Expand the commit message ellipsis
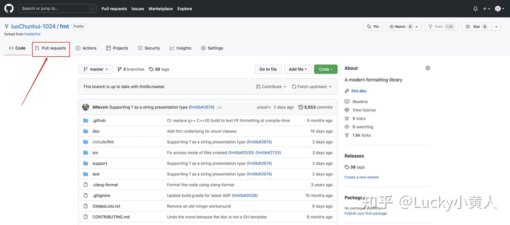The height and width of the screenshot is (225, 510). 220,107
